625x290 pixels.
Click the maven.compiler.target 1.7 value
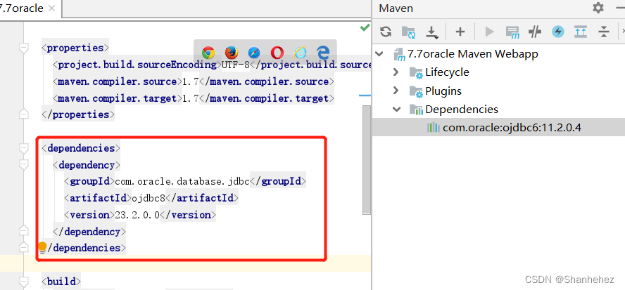click(x=191, y=98)
